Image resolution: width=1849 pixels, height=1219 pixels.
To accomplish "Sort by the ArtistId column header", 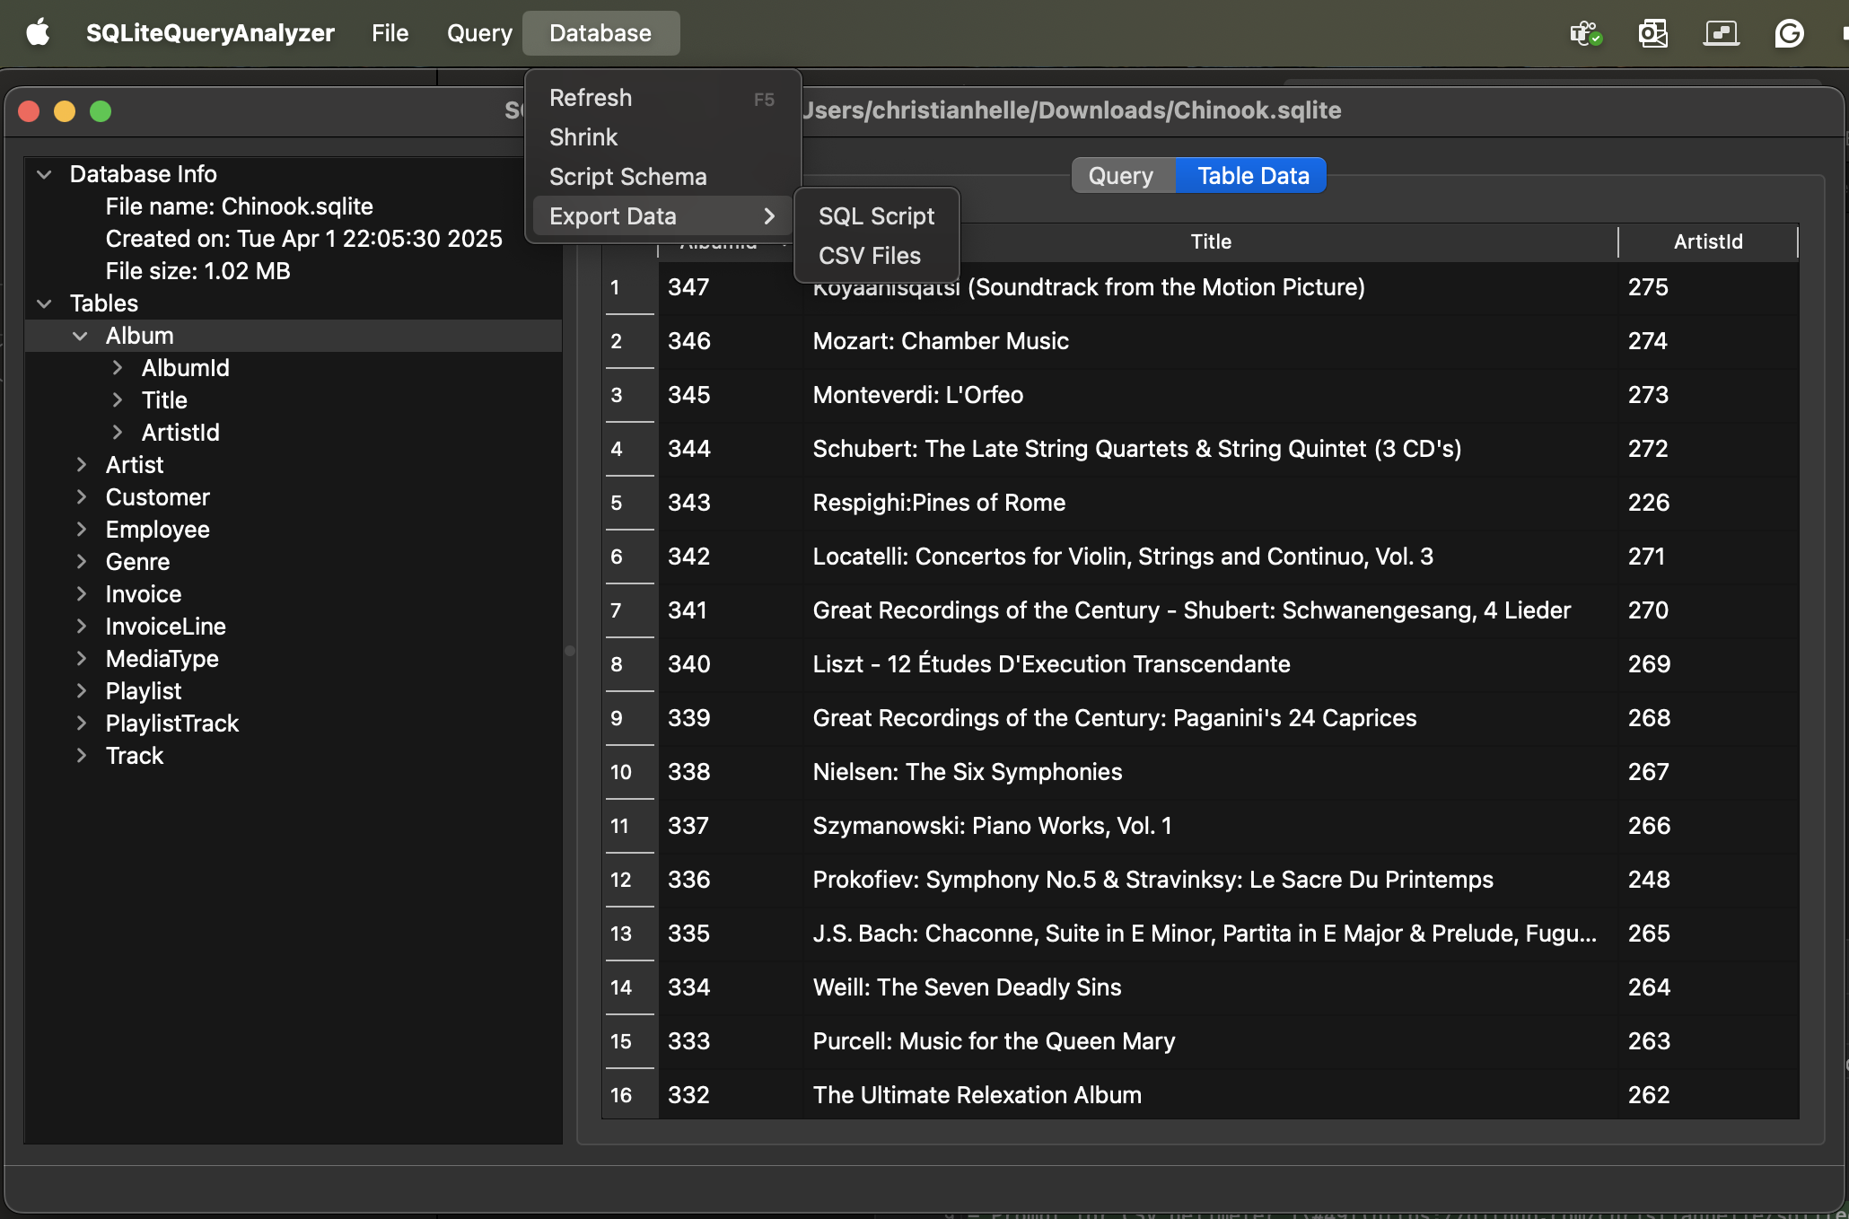I will (1708, 242).
